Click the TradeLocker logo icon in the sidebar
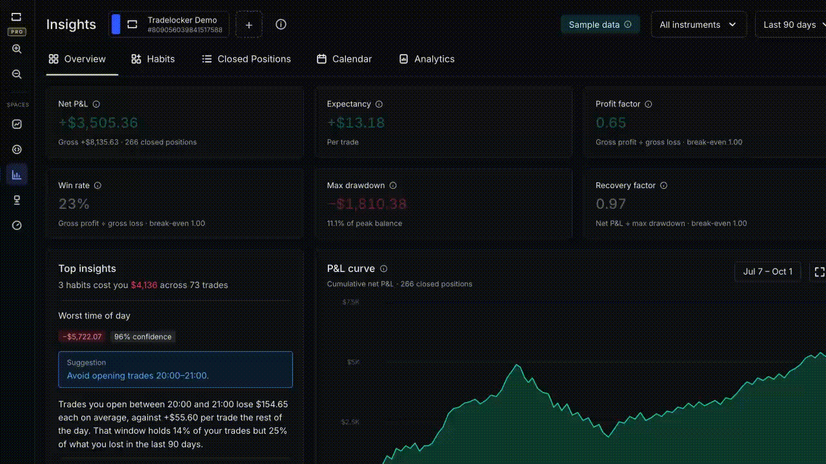 click(17, 17)
